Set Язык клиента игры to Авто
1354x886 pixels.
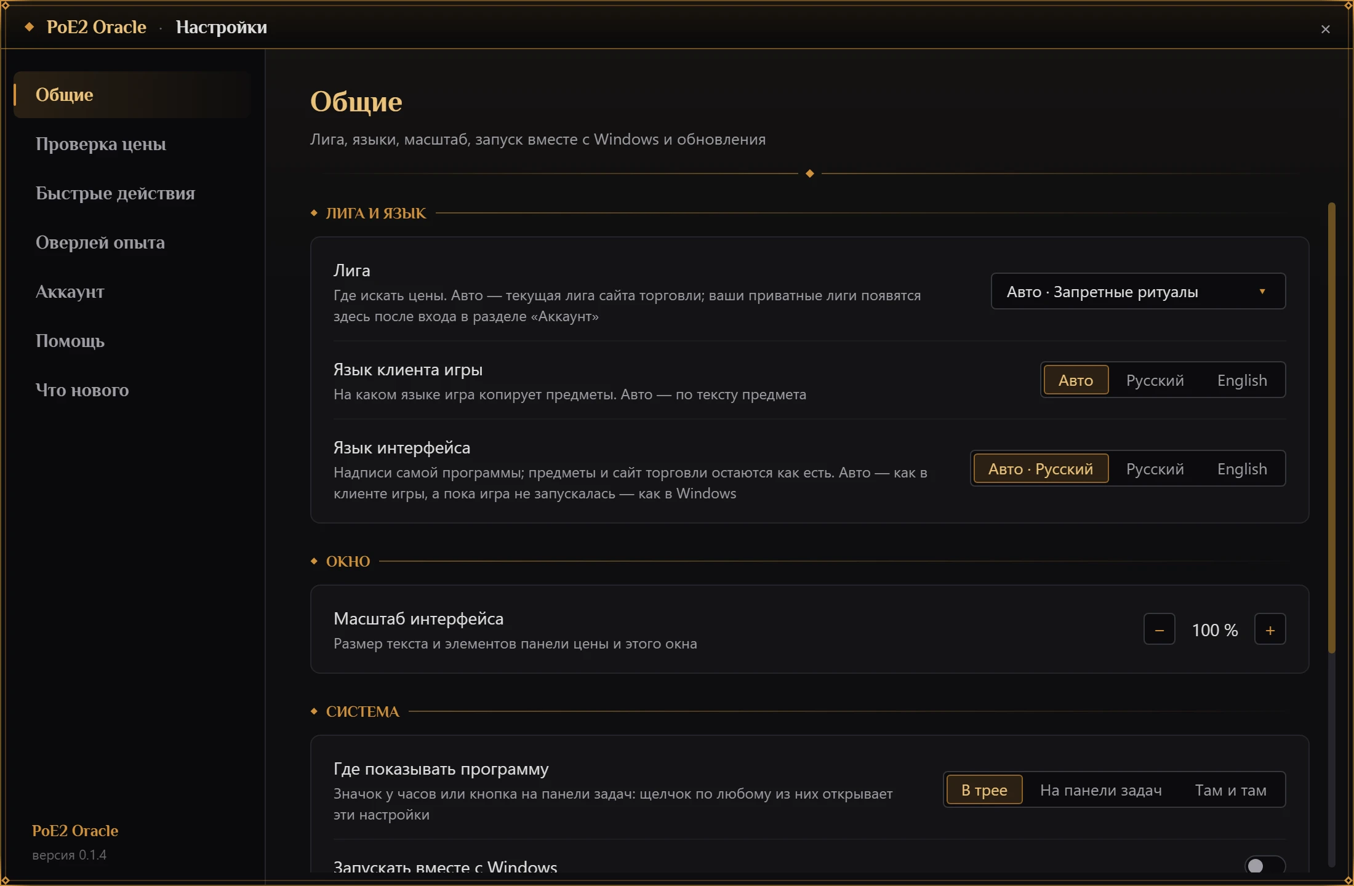(1076, 380)
